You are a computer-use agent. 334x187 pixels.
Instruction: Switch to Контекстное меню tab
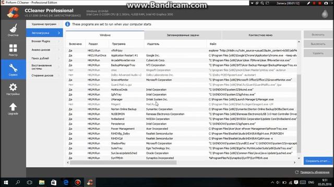tap(260, 35)
